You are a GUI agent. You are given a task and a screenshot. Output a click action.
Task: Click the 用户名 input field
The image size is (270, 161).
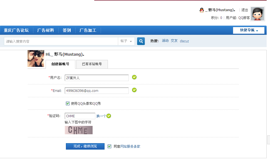(x=97, y=78)
